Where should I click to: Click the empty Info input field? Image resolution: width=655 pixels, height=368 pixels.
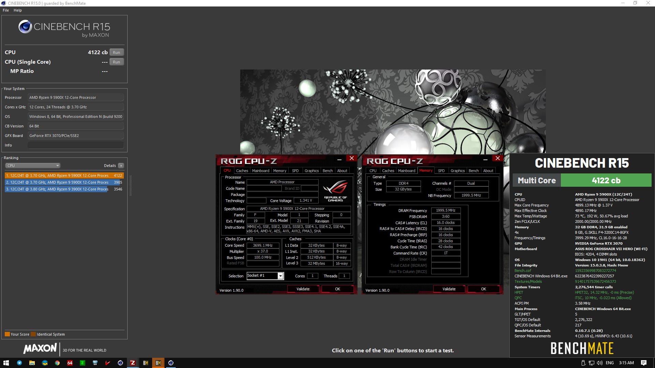click(75, 145)
